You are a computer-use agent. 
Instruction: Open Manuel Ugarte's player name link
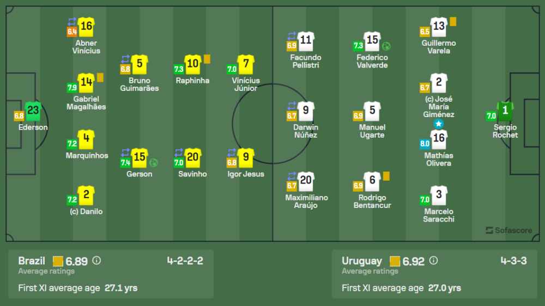pos(372,131)
